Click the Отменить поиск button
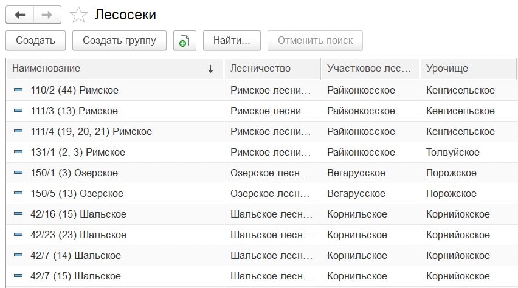 point(315,41)
